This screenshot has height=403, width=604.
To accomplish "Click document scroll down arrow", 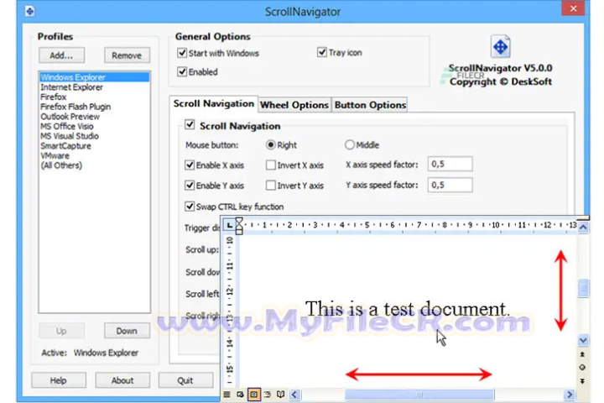I will (x=583, y=340).
